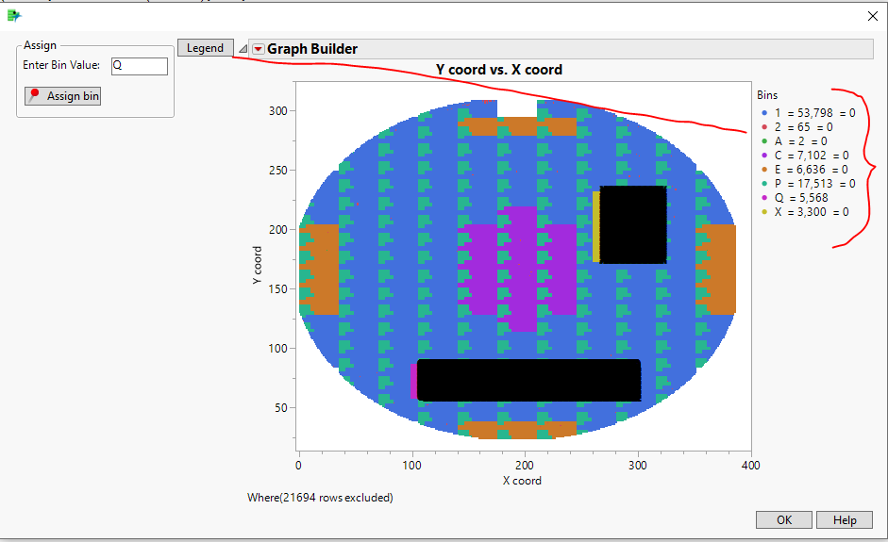Click the black square region in upper right of plot
The width and height of the screenshot is (888, 542).
click(633, 224)
